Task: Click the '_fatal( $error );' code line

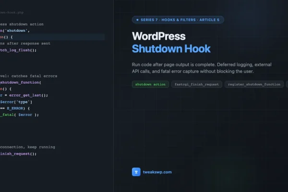Action: point(19,115)
